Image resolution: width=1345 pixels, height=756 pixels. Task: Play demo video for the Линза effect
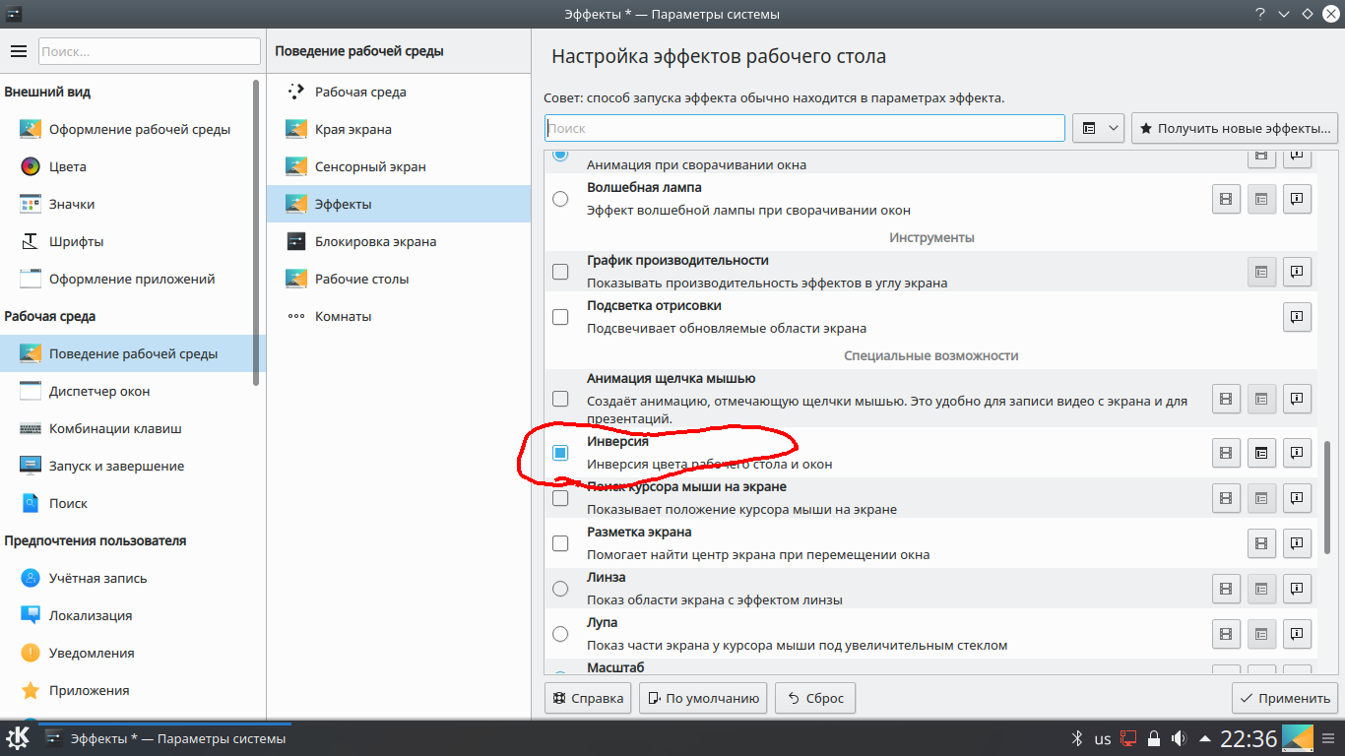pos(1226,589)
